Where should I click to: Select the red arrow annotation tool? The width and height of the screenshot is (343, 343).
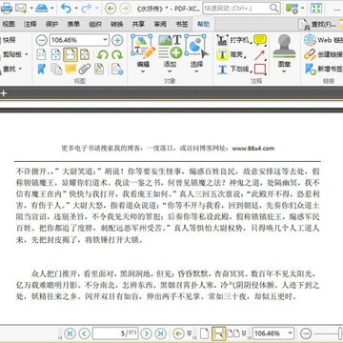click(x=260, y=54)
